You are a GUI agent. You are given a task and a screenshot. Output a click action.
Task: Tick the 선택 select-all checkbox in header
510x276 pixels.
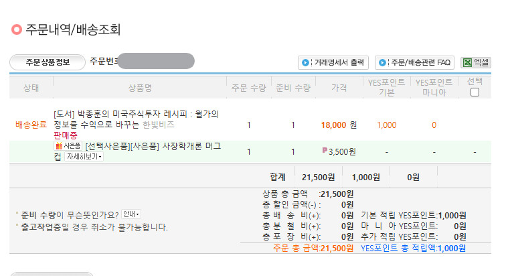pos(475,92)
